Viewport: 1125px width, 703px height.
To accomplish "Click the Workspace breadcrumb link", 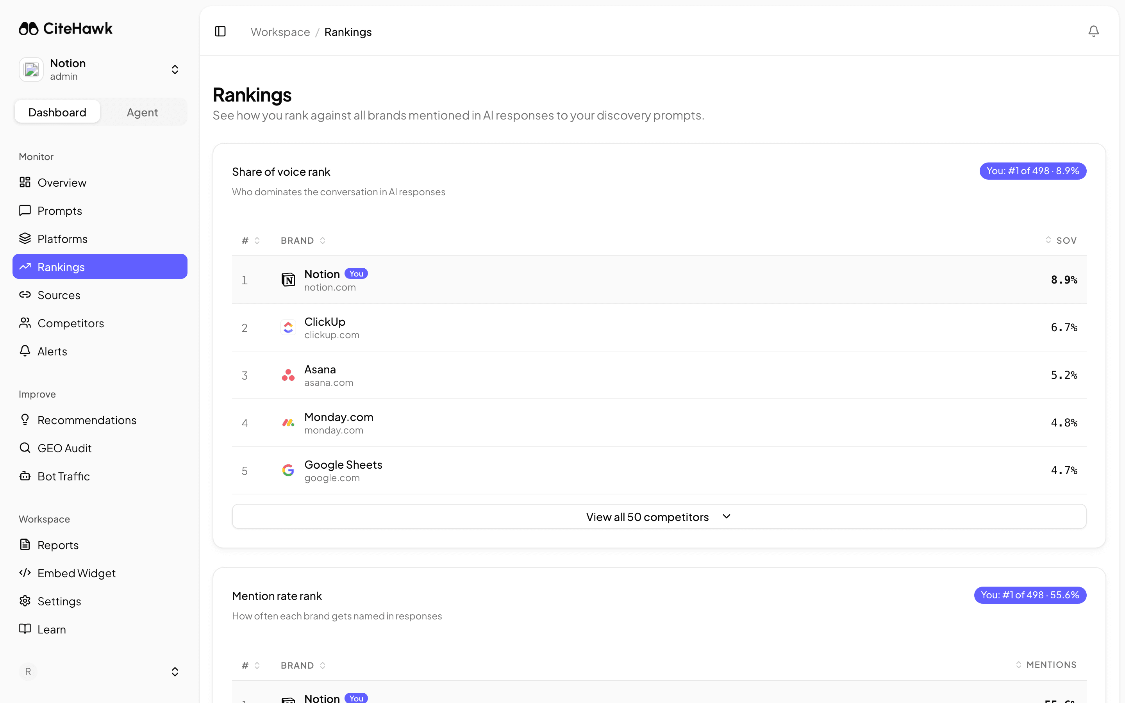I will [280, 32].
